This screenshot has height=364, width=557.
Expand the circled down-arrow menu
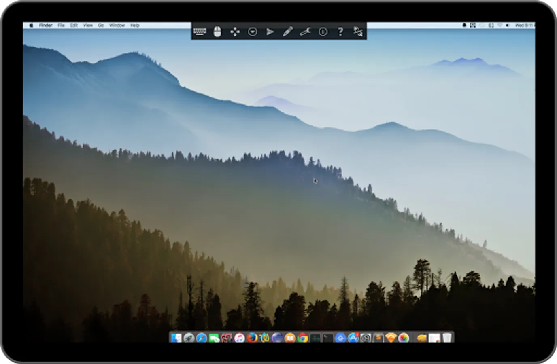pyautogui.click(x=253, y=32)
